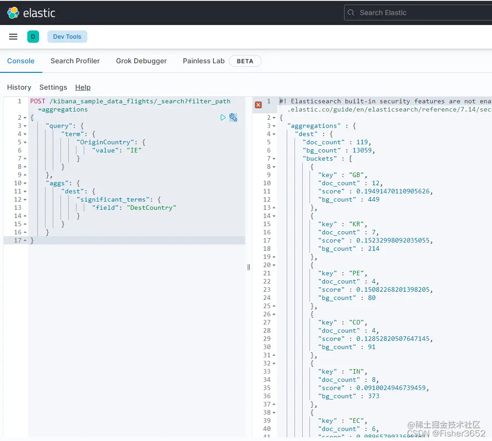Click the "KR" key value
This screenshot has width=492, height=441.
coord(356,224)
